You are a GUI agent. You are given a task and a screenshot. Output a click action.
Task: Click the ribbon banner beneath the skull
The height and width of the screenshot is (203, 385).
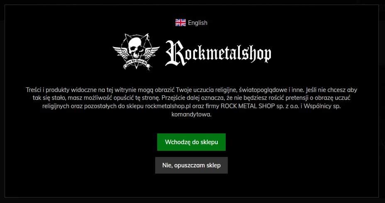(136, 64)
